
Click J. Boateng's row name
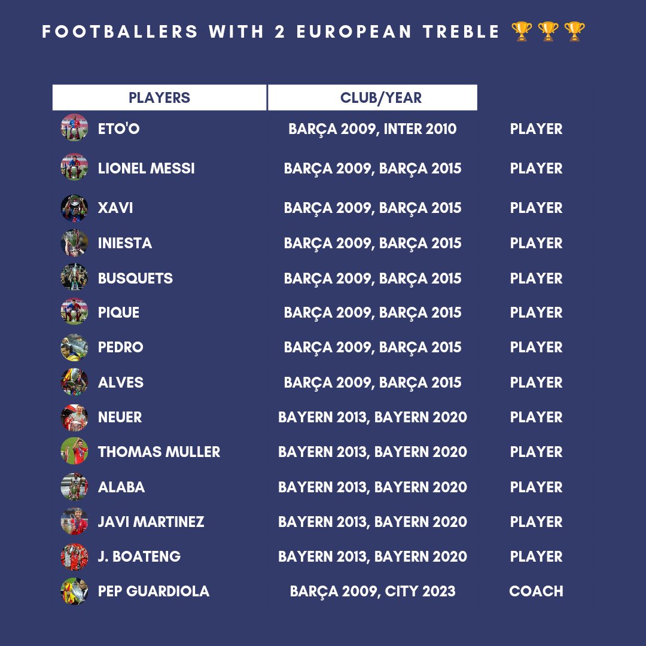click(139, 557)
